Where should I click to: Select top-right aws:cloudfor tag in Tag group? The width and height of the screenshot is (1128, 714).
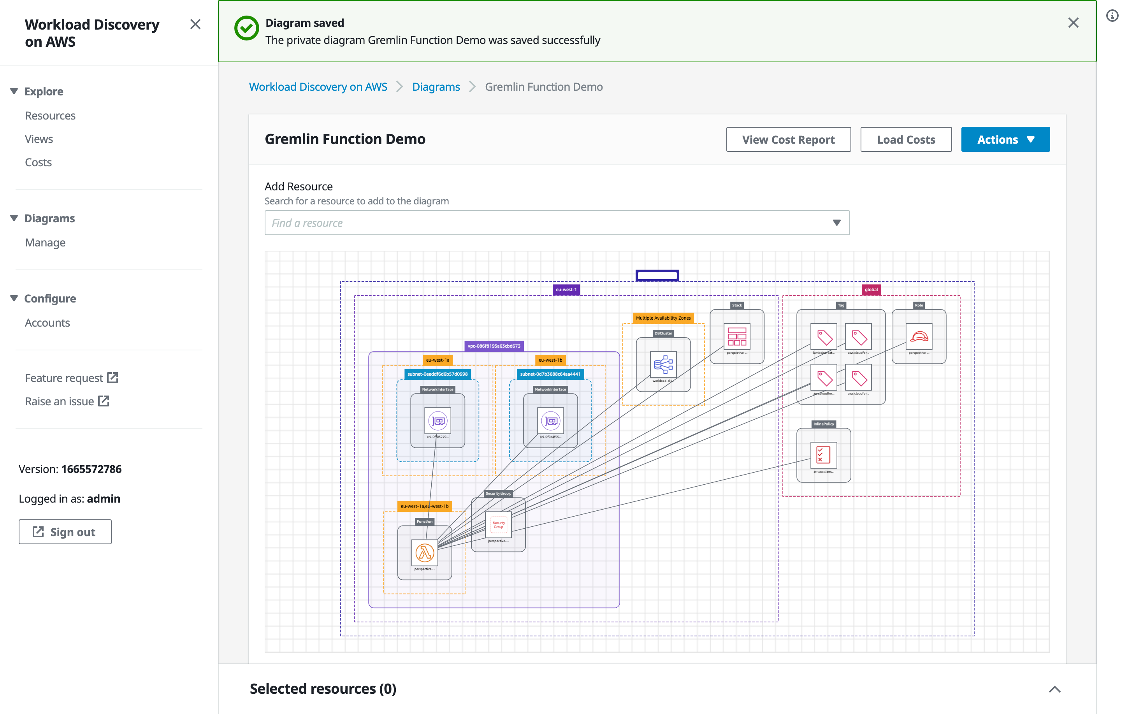click(x=859, y=336)
